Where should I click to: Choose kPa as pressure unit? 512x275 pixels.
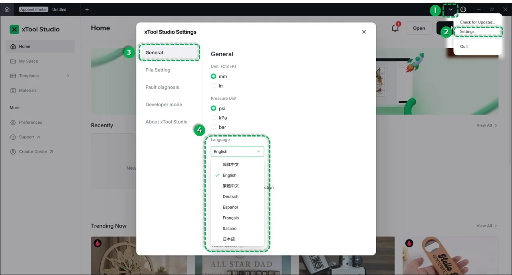[214, 118]
